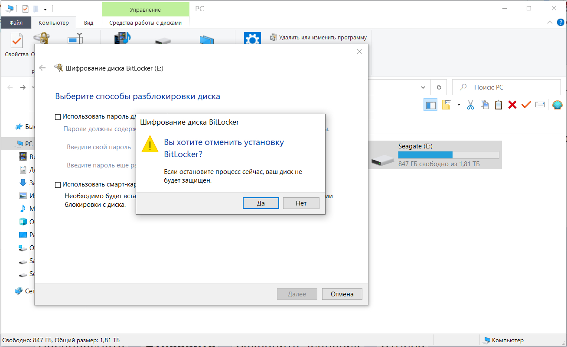The image size is (567, 347).
Task: Click Отмена in the BitLocker wizard
Action: tap(342, 294)
